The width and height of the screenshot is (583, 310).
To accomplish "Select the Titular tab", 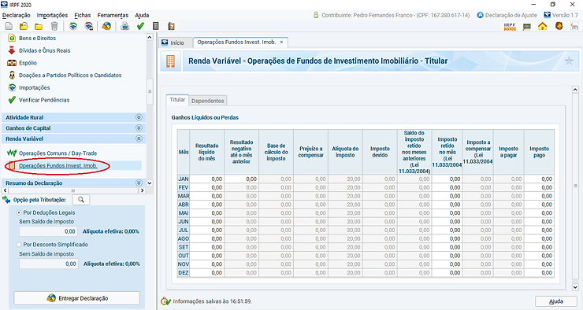I will tap(177, 99).
